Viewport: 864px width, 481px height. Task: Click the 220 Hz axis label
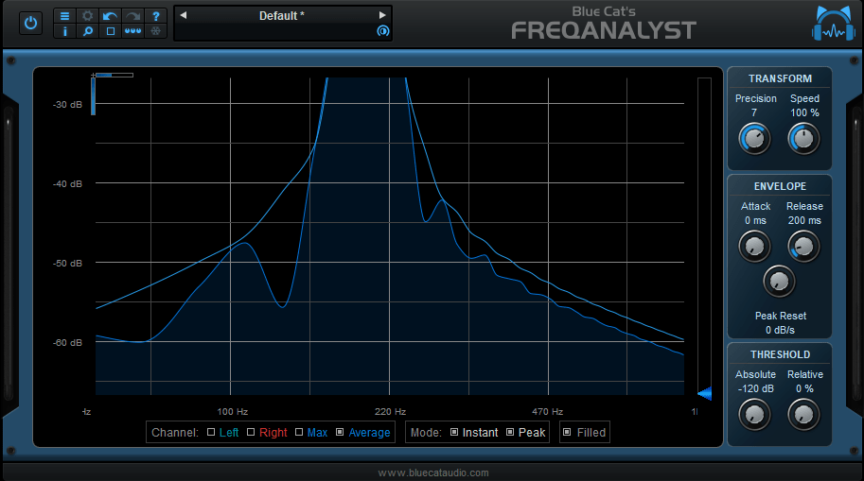390,412
